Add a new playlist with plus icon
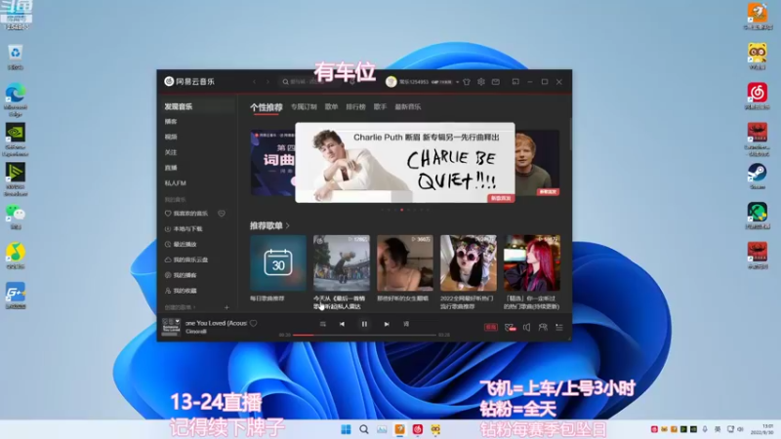The width and height of the screenshot is (781, 439). [x=226, y=307]
